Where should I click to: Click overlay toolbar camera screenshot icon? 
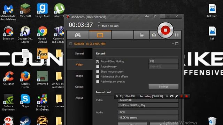tap(172, 96)
